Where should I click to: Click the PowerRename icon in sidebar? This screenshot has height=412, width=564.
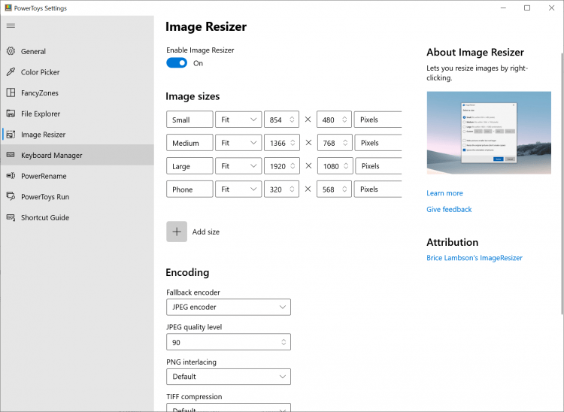point(11,176)
